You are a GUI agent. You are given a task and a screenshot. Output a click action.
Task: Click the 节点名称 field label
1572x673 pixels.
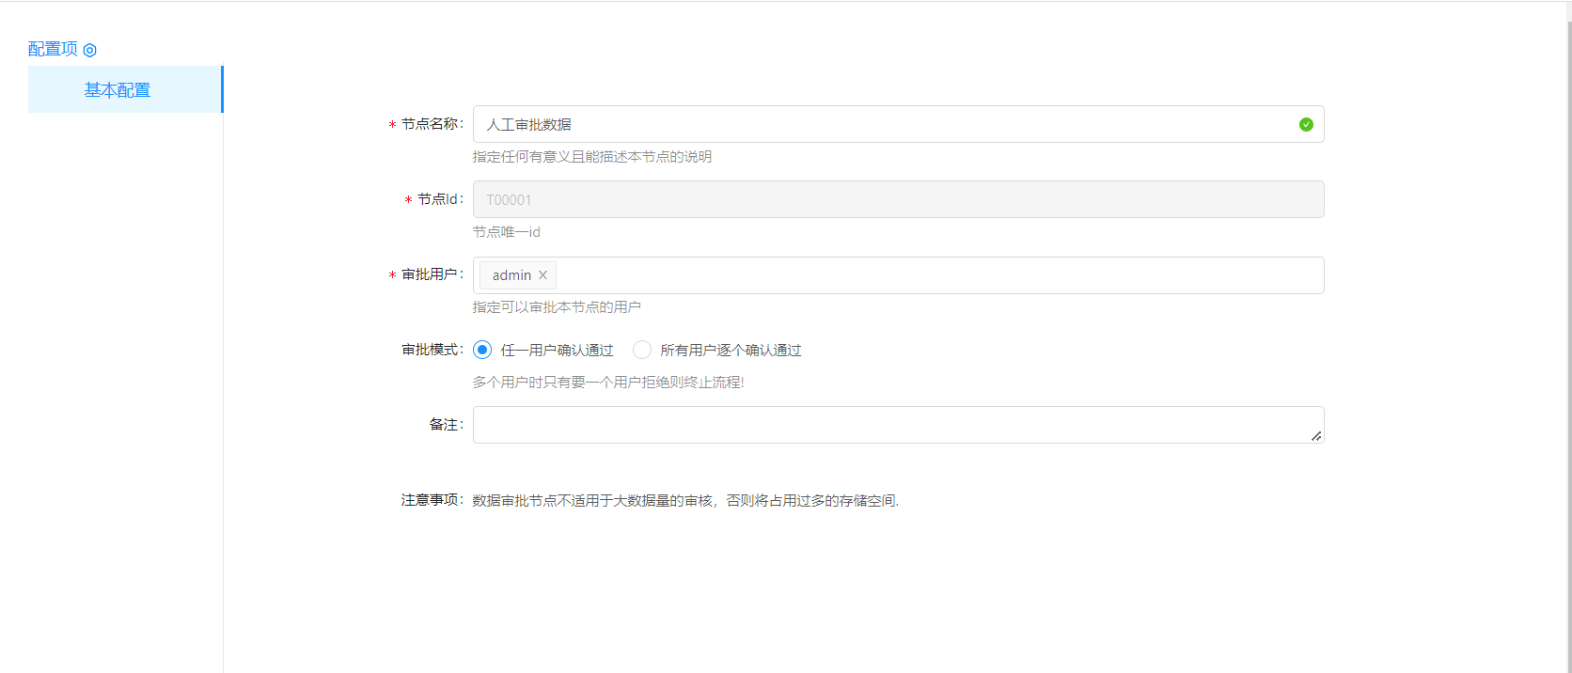[x=430, y=124]
